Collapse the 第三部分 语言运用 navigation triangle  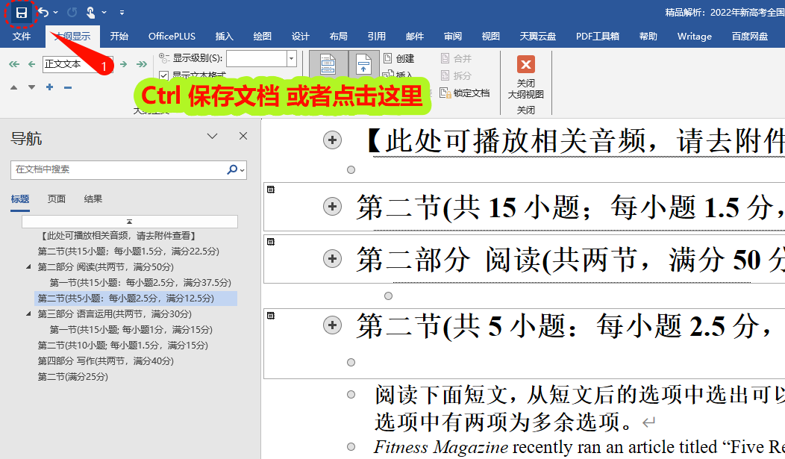(x=28, y=314)
